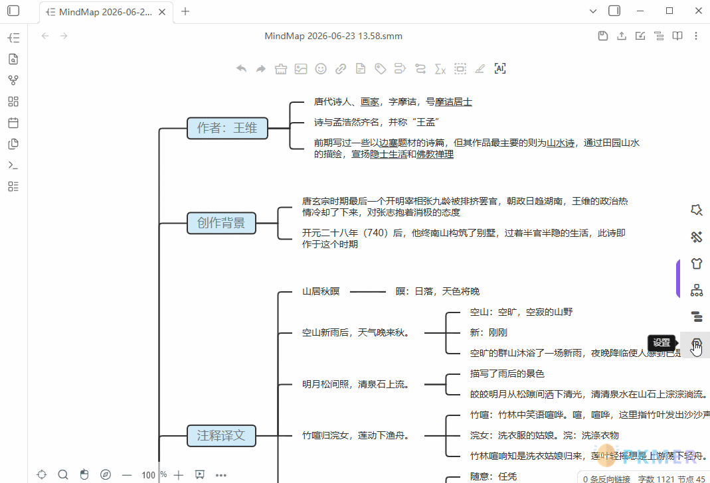Add a note to the node
Screen dimensions: 710x483
pos(361,69)
